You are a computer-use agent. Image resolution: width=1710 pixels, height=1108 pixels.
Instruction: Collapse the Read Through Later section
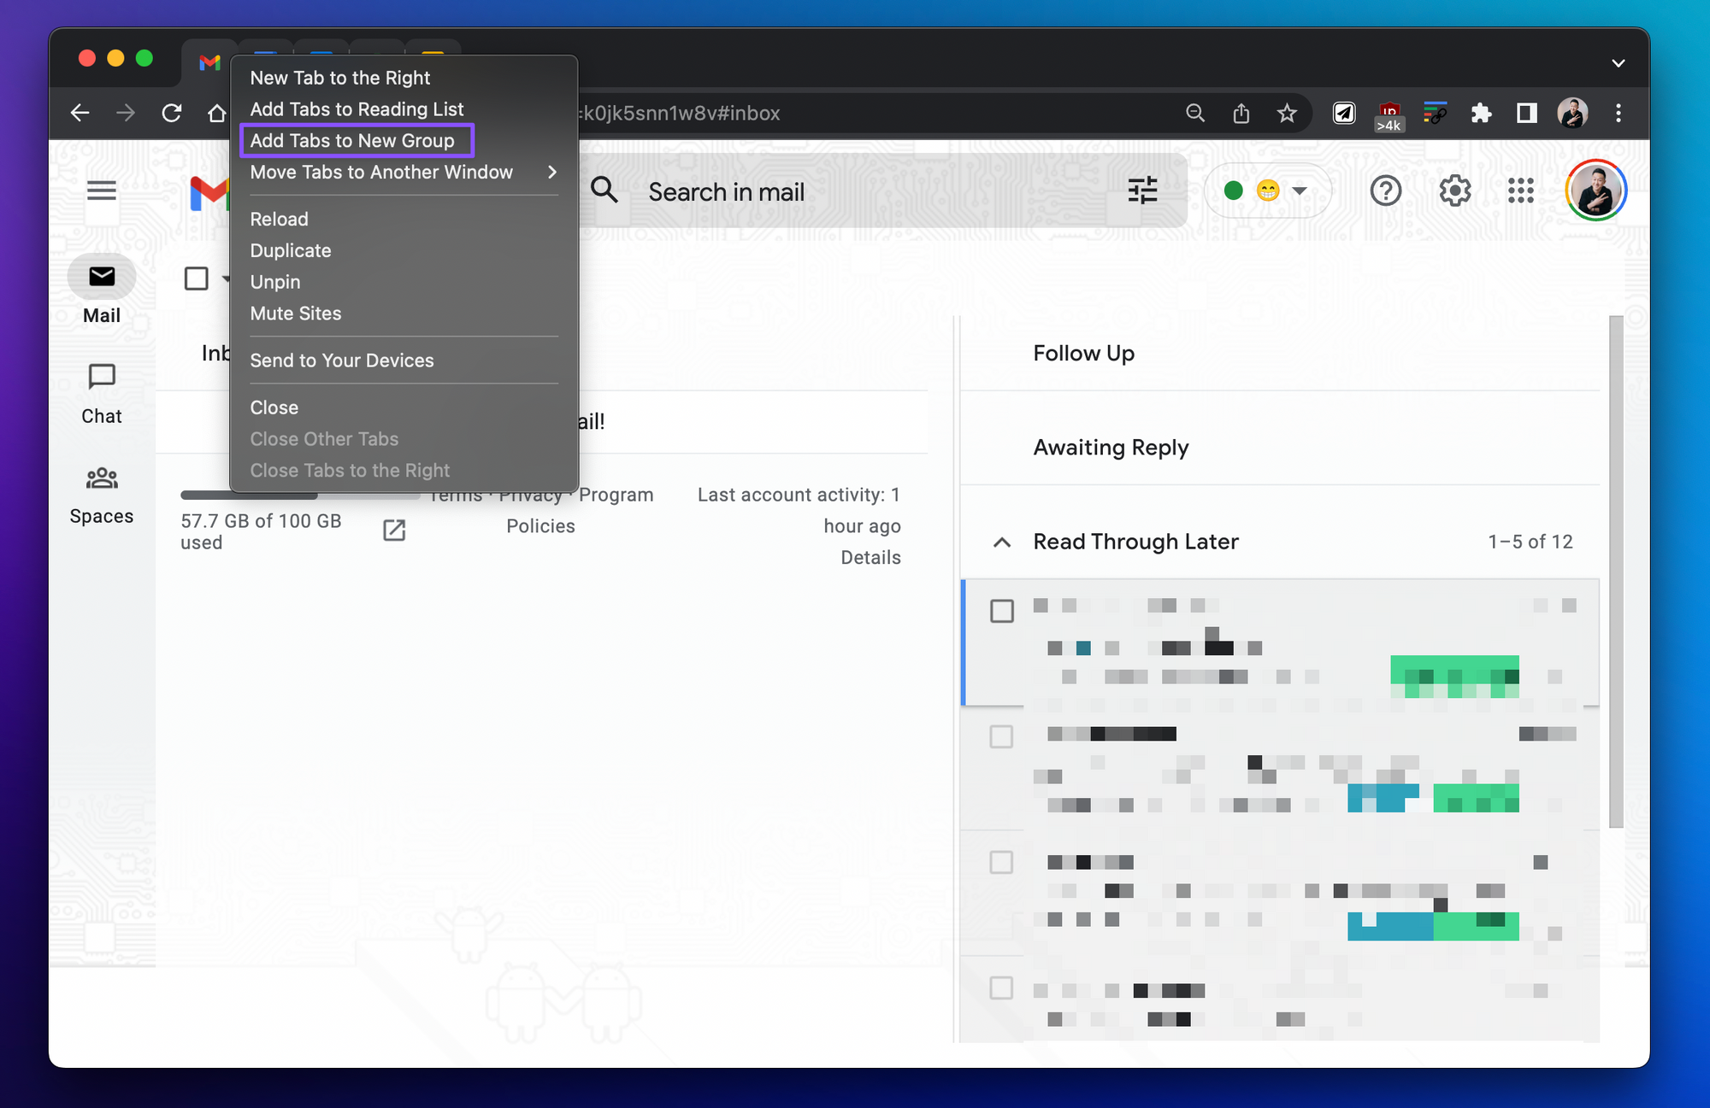(x=1002, y=542)
